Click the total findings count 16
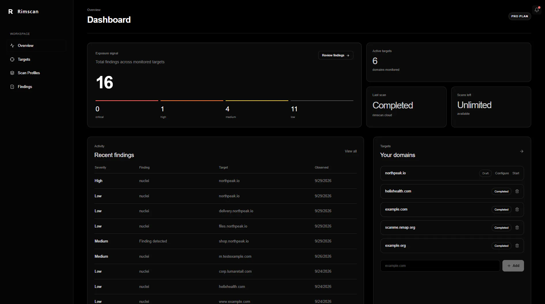Screen dimensions: 545x304 click(x=104, y=82)
